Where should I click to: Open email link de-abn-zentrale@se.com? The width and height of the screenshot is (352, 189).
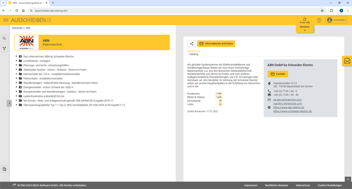pos(287,100)
